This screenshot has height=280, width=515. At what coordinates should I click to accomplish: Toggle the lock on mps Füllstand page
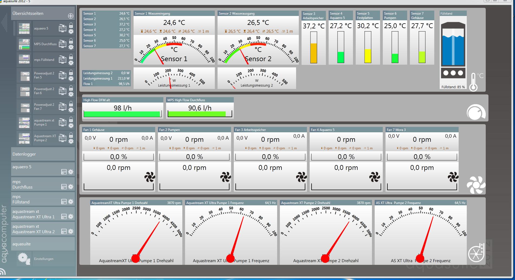click(71, 57)
